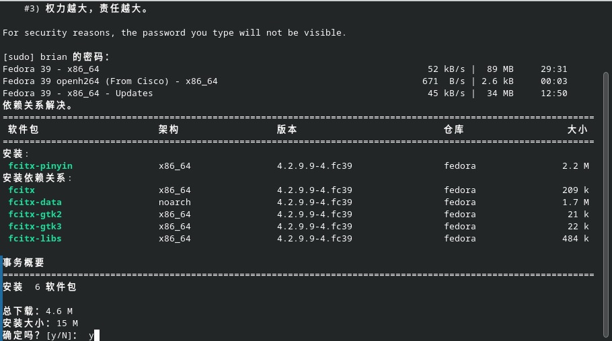Click the 事务概要 heading
612x341 pixels.
click(24, 262)
